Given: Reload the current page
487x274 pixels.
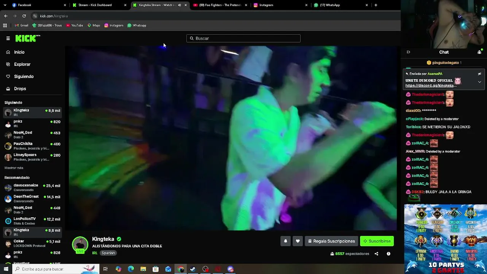Looking at the screenshot, I should (x=24, y=16).
